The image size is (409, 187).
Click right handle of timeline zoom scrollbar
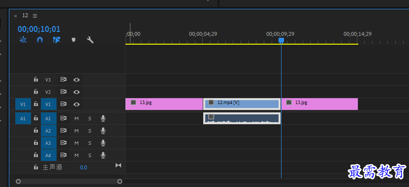[120, 181]
